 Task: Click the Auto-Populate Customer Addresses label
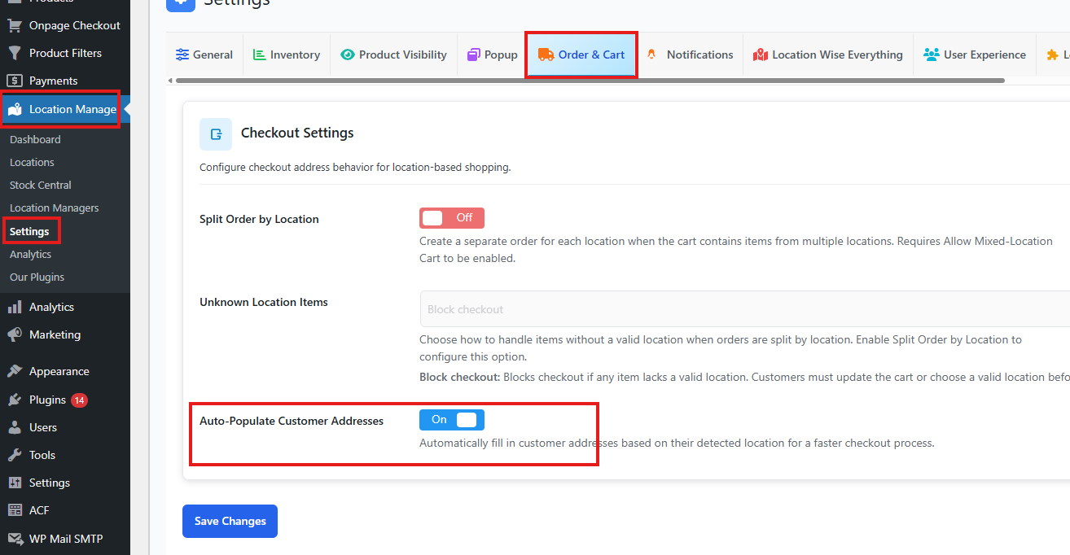point(292,421)
